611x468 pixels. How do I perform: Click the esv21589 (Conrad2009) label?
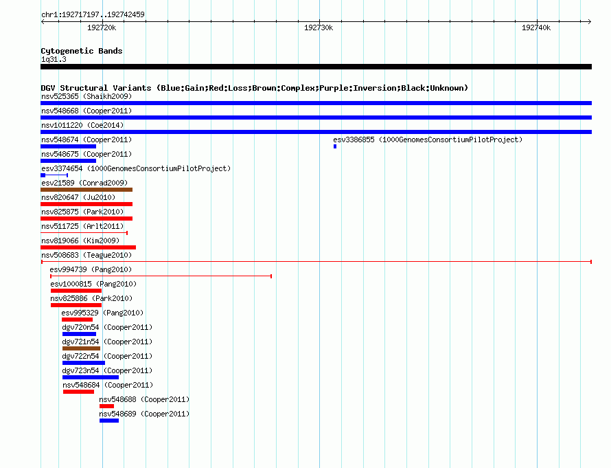84,183
